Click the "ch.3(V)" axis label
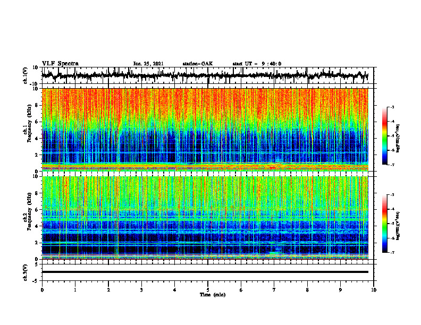 pyautogui.click(x=26, y=272)
